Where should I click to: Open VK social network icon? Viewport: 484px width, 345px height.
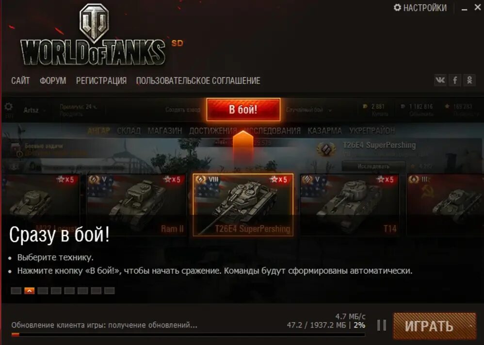click(x=440, y=80)
